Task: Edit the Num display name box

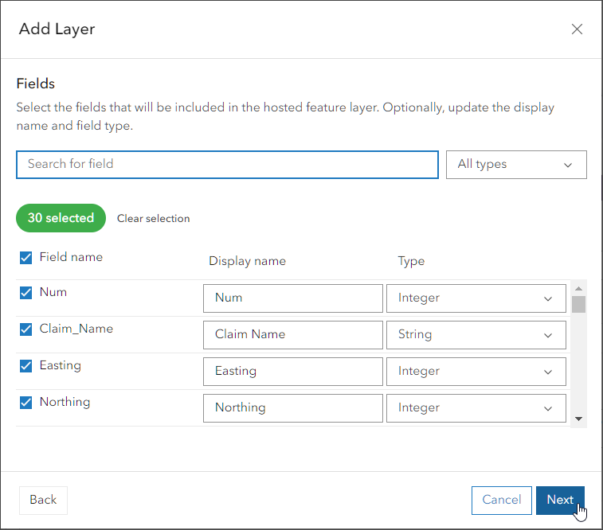Action: [x=292, y=298]
